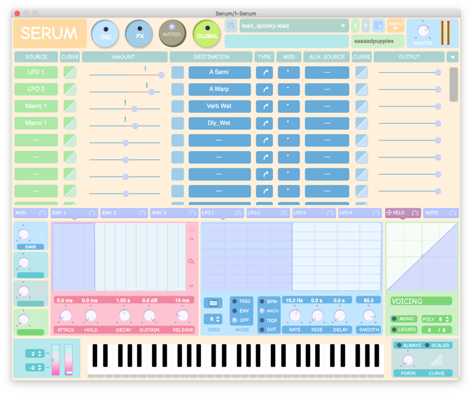The height and width of the screenshot is (394, 472).
Task: Go to previous preset arrow
Action: 356,25
